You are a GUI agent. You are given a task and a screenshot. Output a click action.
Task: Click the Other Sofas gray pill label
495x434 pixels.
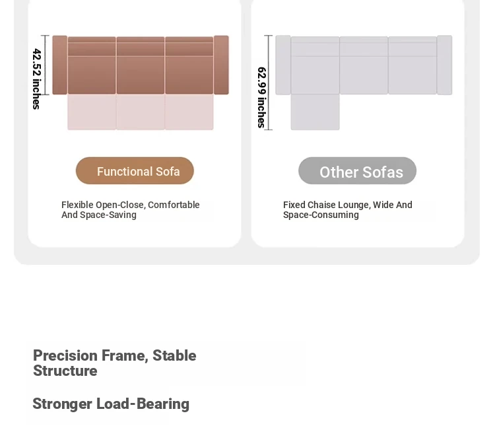pos(357,171)
